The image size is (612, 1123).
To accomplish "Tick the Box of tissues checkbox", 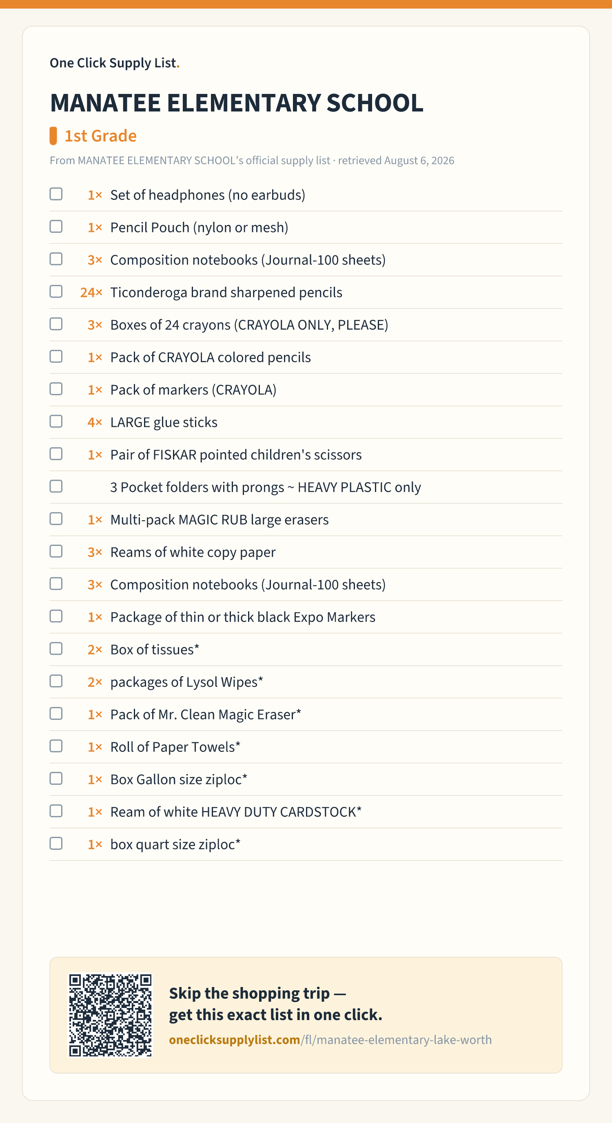I will (56, 649).
